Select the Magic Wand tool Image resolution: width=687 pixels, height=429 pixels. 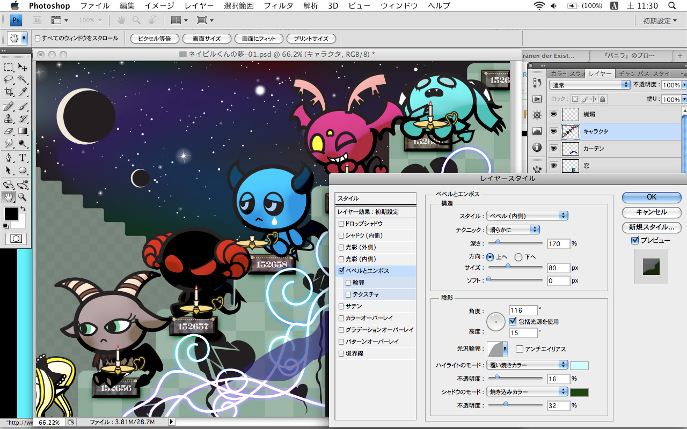[23, 80]
